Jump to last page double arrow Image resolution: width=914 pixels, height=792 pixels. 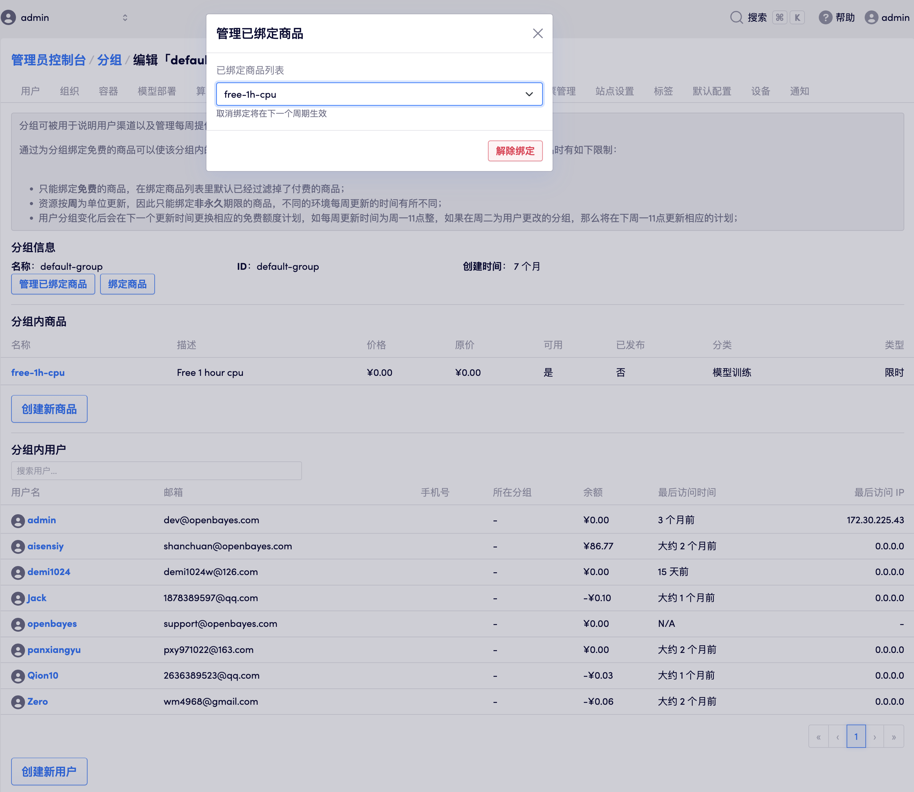point(893,737)
